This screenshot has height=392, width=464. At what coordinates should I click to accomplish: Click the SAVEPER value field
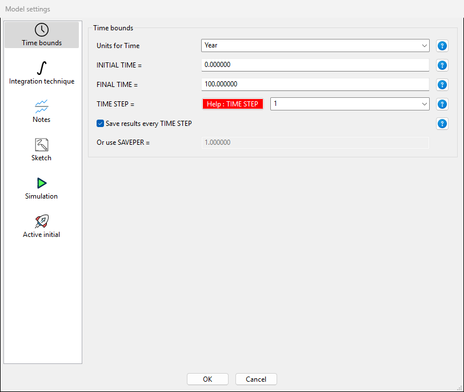[314, 142]
